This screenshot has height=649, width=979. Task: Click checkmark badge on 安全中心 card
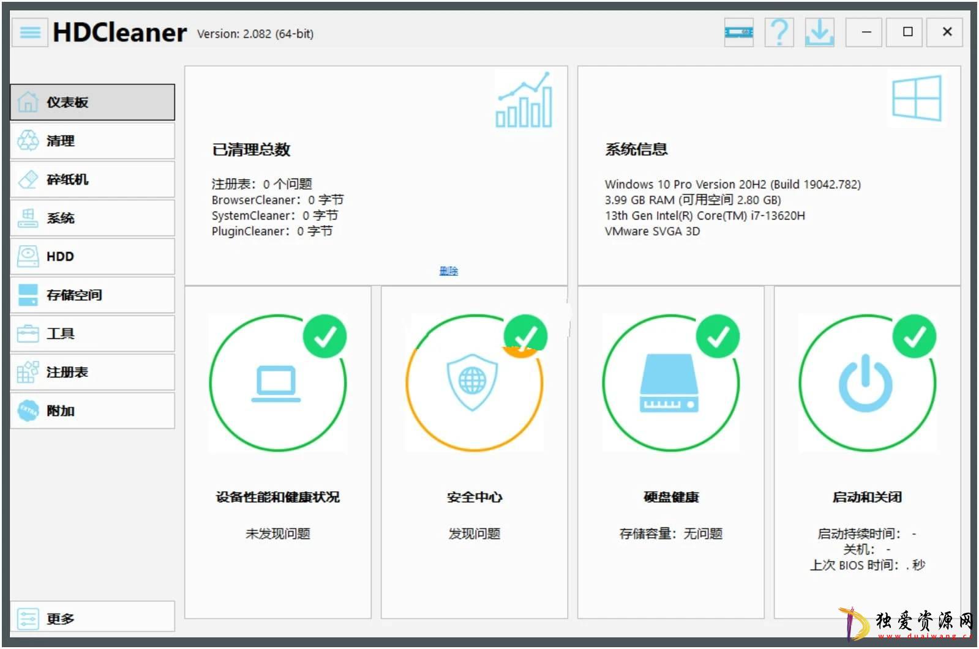525,336
